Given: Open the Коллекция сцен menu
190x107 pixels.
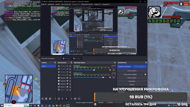Looking at the screenshot, I should click(87, 4).
